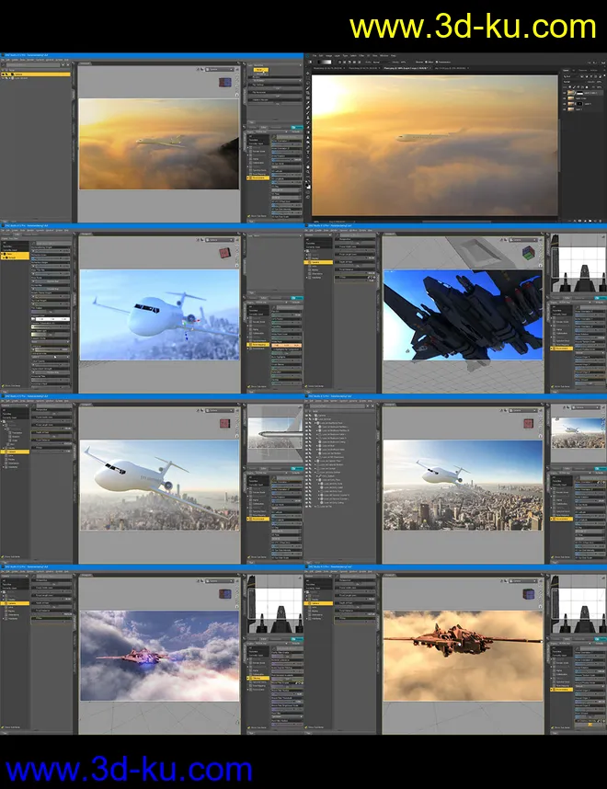This screenshot has height=789, width=607.
Task: Toggle the Camera eye icon in sunset Scene pane
Action: [5, 74]
